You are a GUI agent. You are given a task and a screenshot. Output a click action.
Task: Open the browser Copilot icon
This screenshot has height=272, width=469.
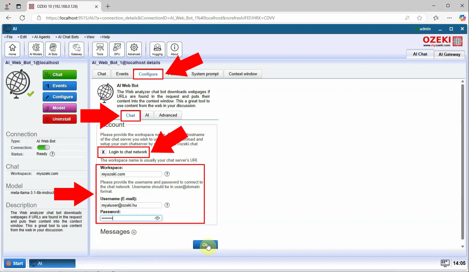coord(462,18)
